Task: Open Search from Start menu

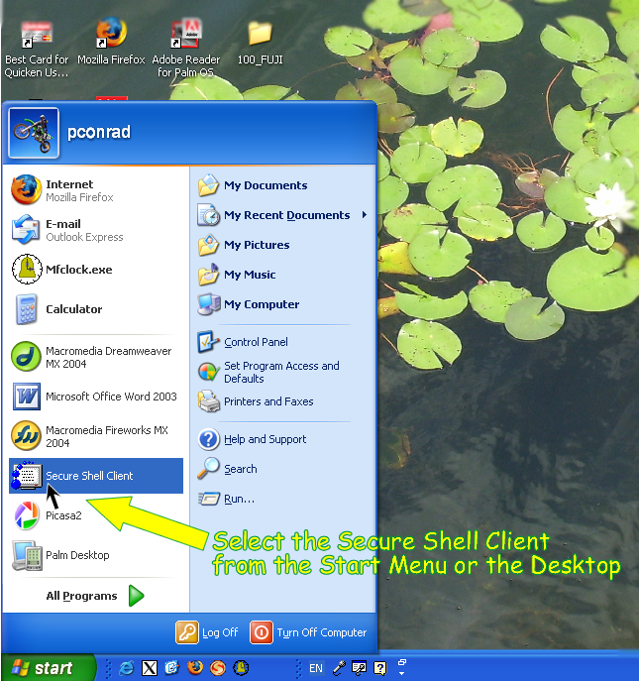Action: (283, 469)
